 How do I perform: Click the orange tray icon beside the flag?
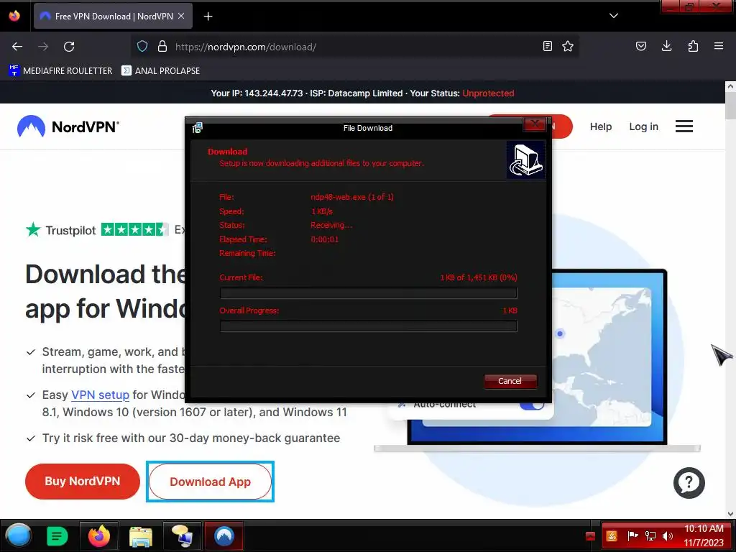click(612, 536)
